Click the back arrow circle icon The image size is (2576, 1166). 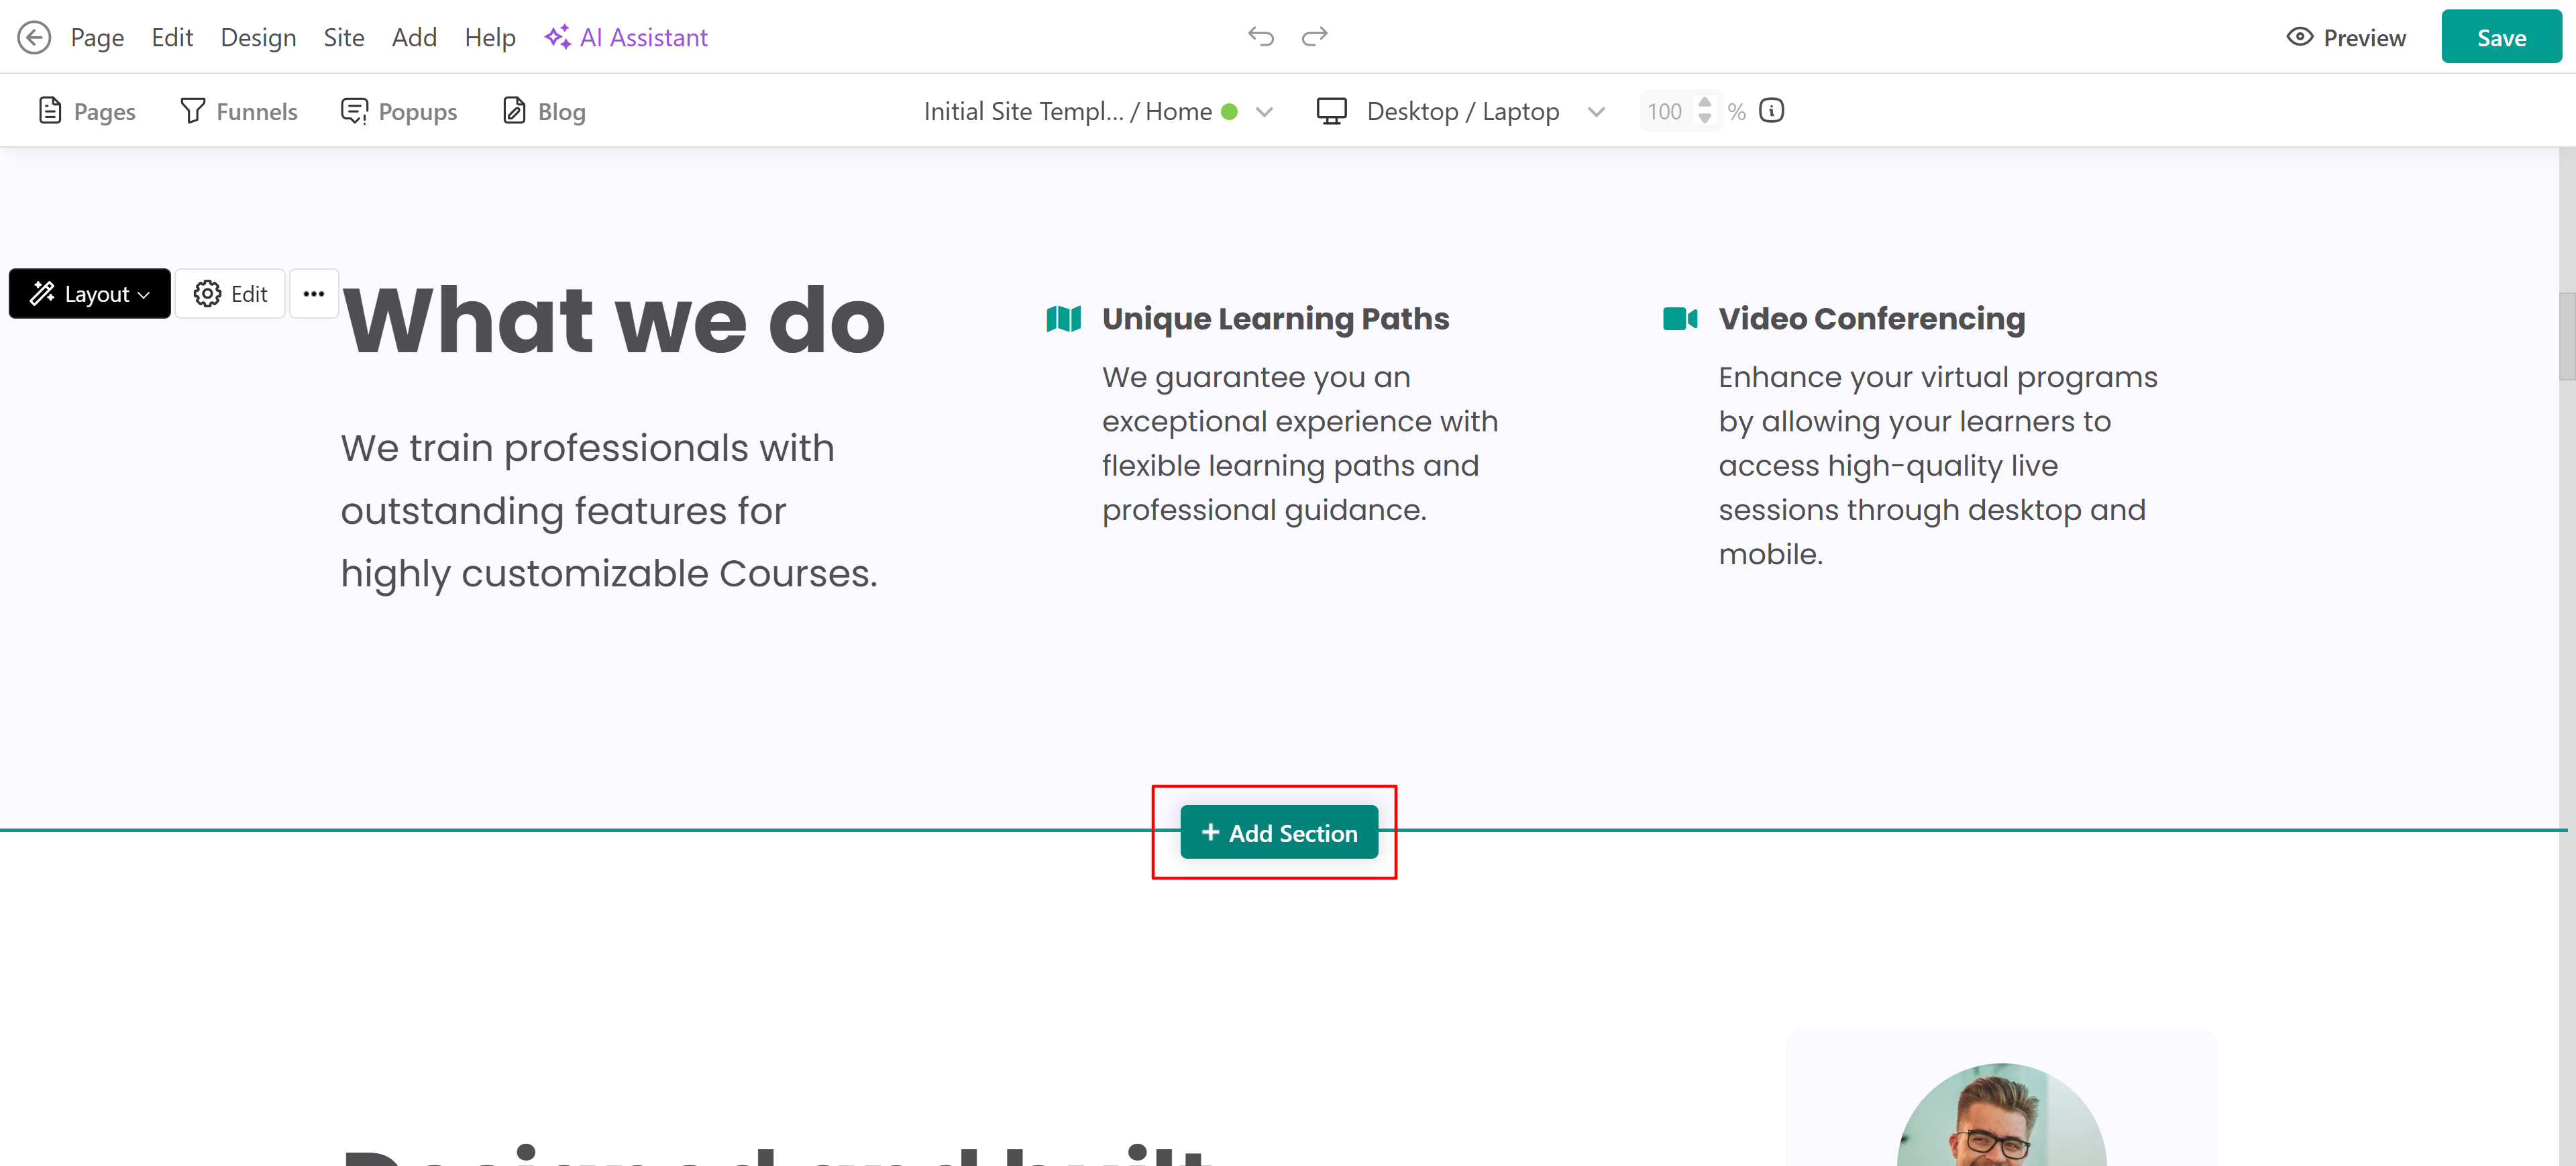click(x=34, y=37)
